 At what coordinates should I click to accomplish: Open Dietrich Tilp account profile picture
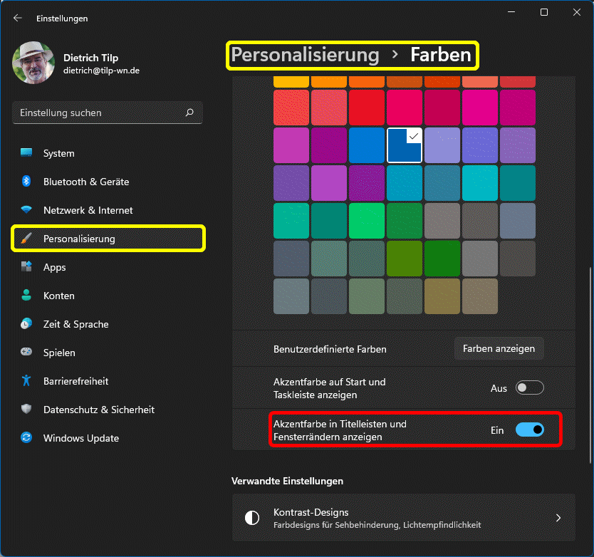point(33,62)
